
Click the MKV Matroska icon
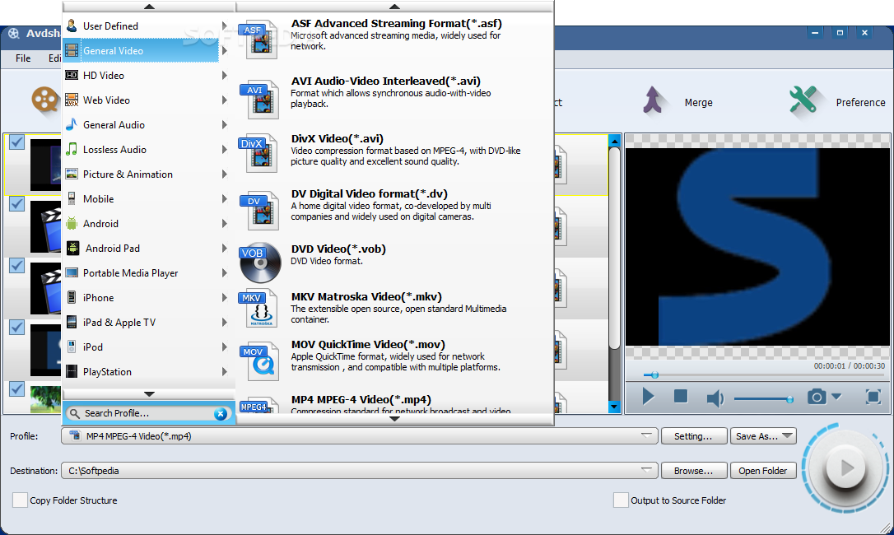tap(258, 308)
